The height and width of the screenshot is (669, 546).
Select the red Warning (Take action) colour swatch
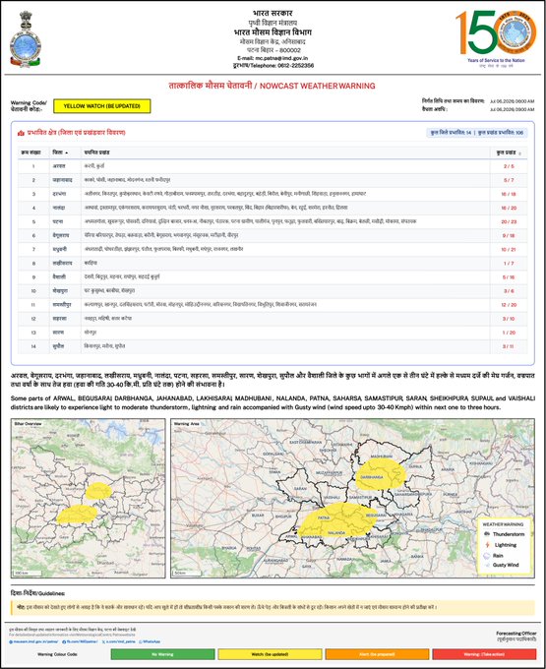pyautogui.click(x=484, y=654)
